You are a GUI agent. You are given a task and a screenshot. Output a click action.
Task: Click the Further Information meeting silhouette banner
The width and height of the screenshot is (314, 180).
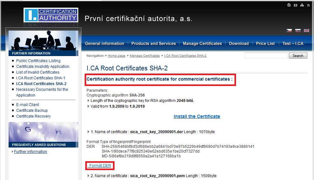tap(43, 41)
